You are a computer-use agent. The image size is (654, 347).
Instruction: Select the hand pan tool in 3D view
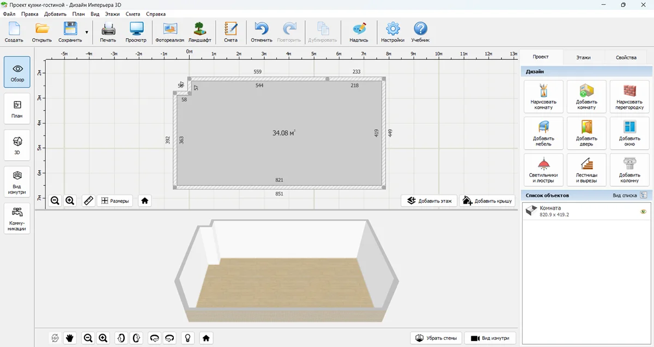[70, 338]
